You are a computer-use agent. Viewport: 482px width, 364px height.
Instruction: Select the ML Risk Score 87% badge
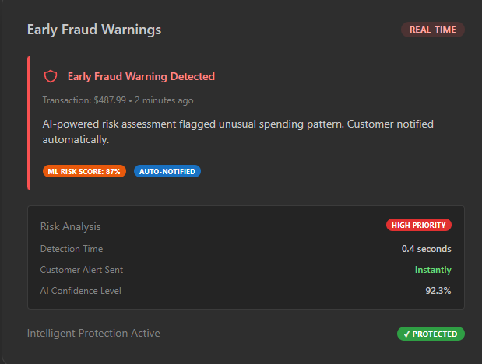(85, 171)
